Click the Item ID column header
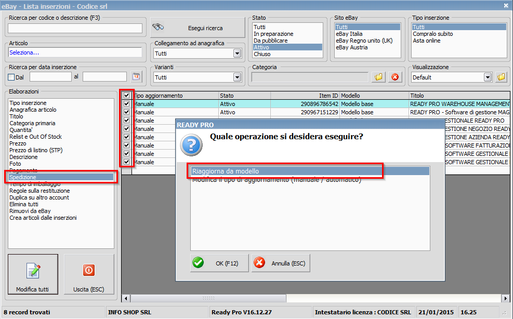The image size is (513, 319). click(305, 96)
